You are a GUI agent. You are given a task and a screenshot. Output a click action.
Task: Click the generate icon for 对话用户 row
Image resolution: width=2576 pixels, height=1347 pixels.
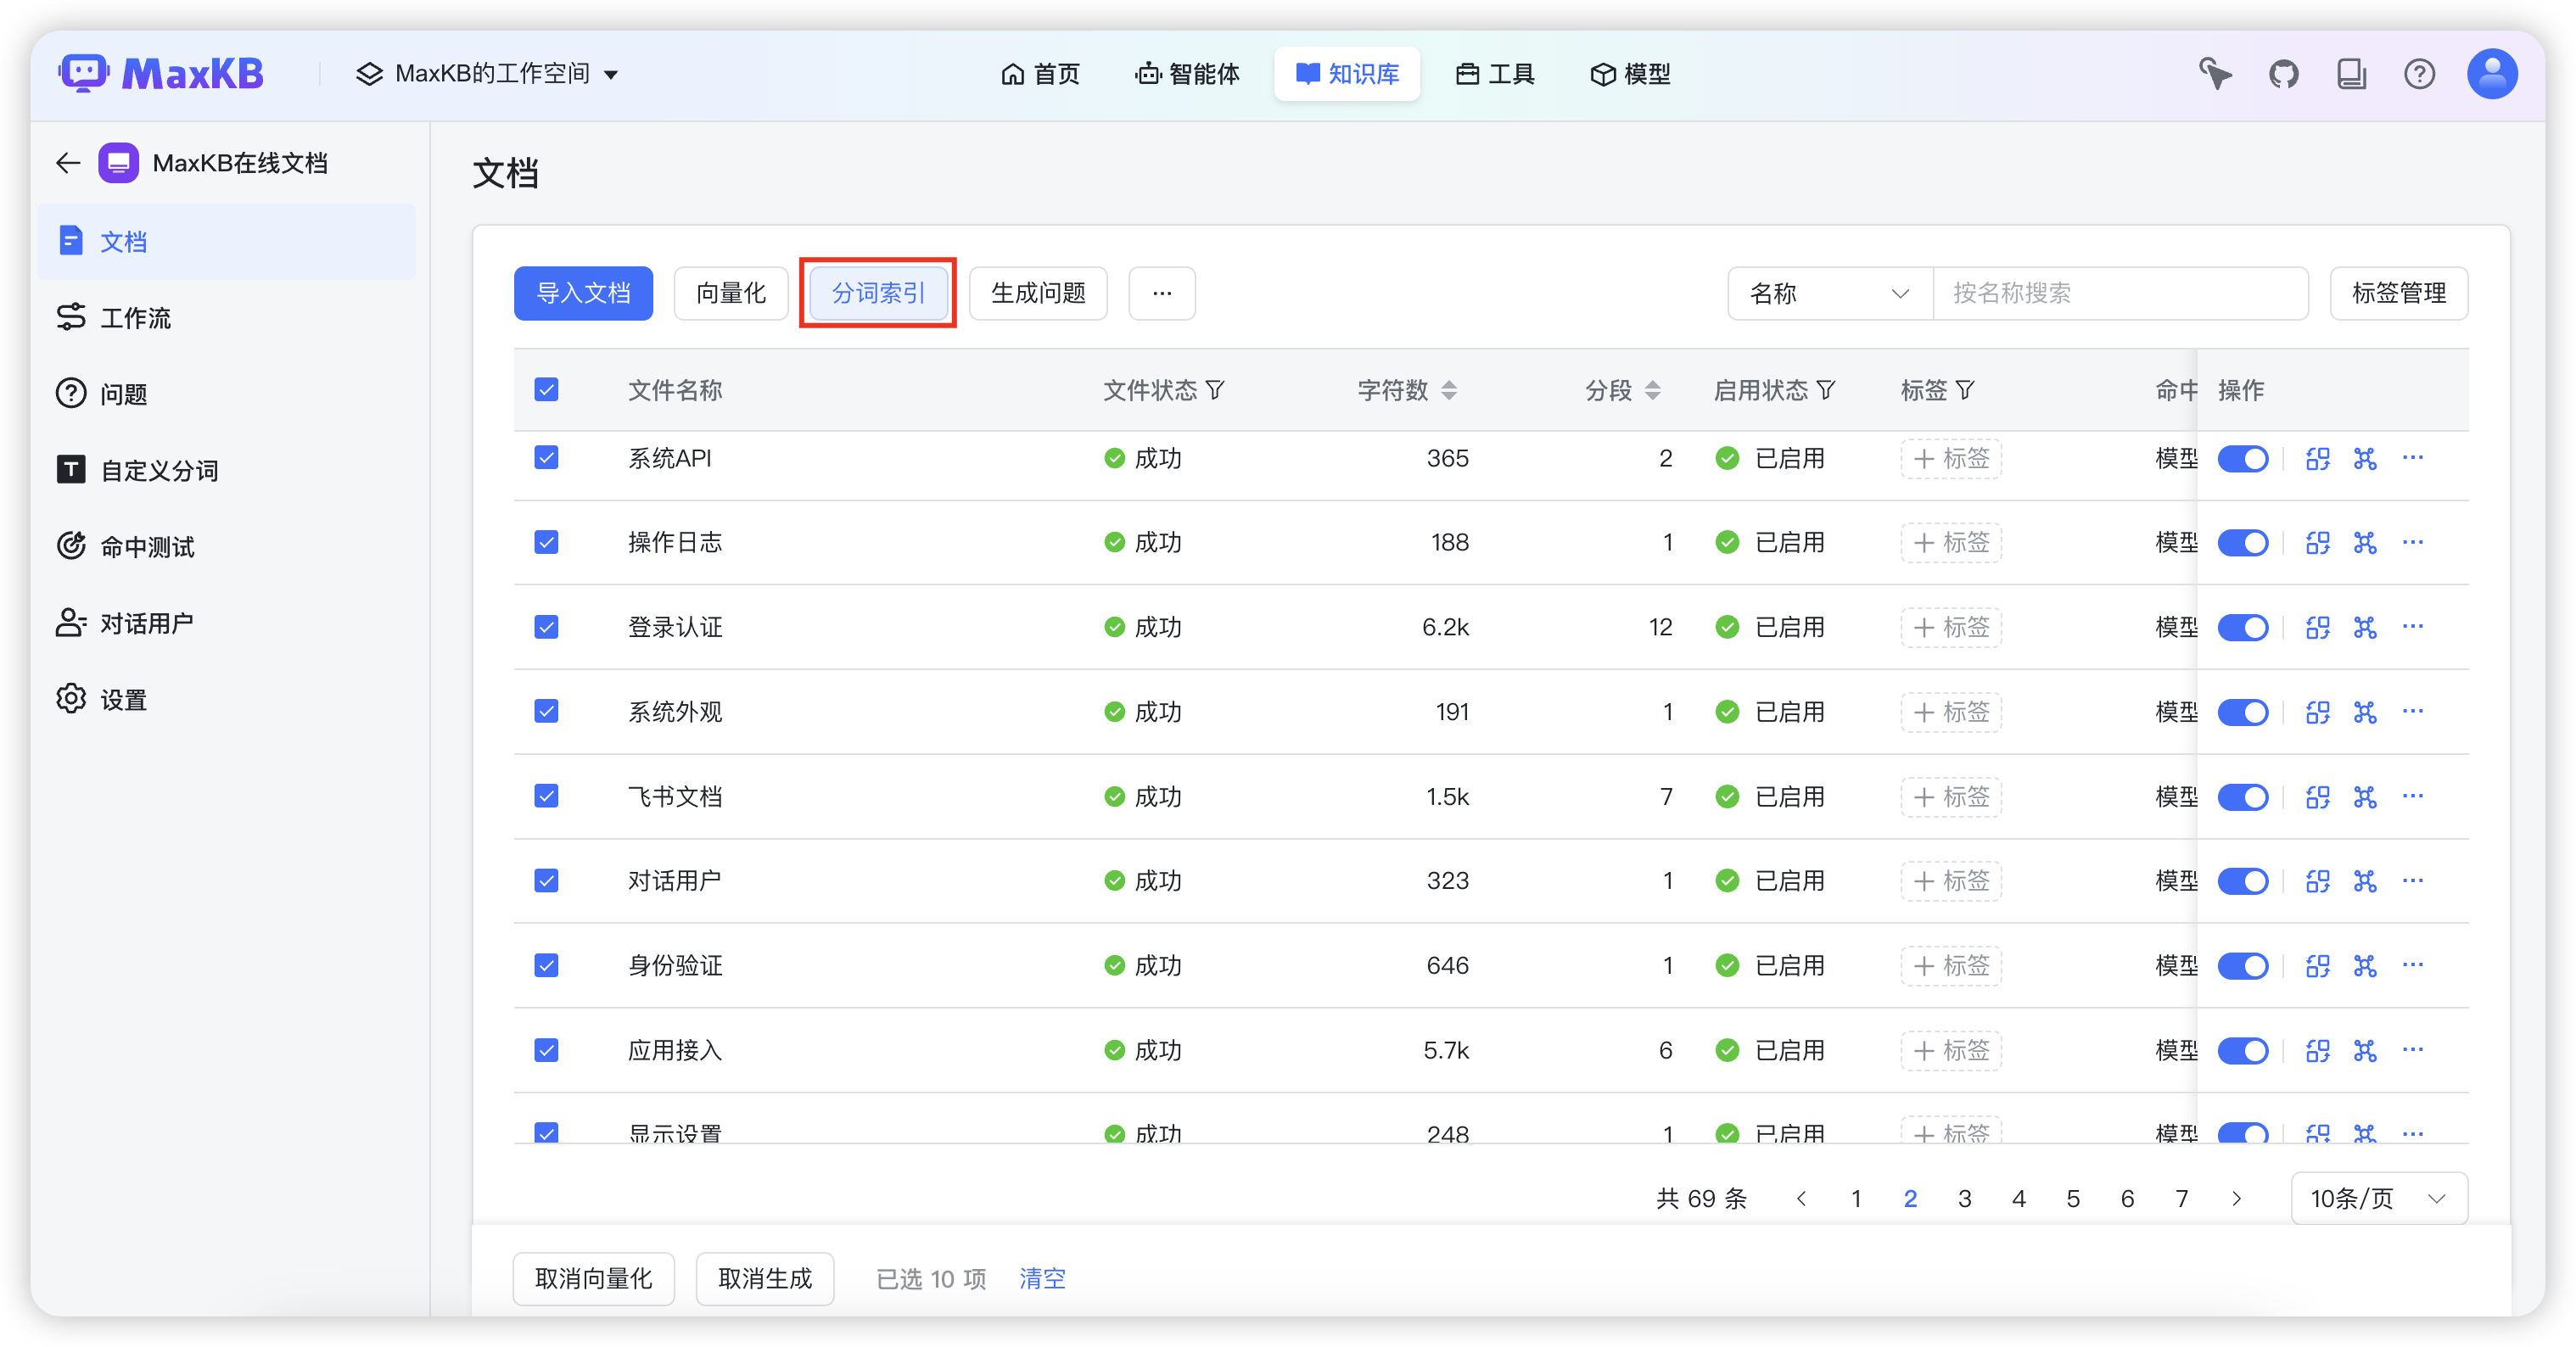click(x=2365, y=881)
